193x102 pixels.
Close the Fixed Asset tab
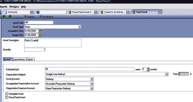pos(160,12)
